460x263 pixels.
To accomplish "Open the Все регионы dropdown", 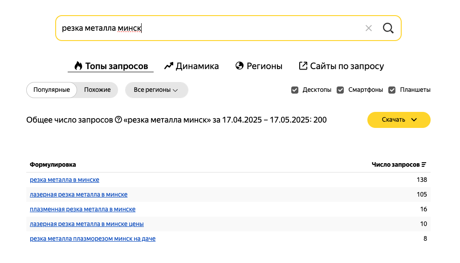I will (x=156, y=90).
